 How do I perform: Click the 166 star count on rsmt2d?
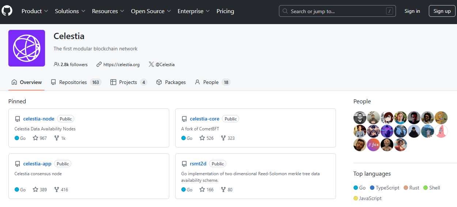pos(210,190)
